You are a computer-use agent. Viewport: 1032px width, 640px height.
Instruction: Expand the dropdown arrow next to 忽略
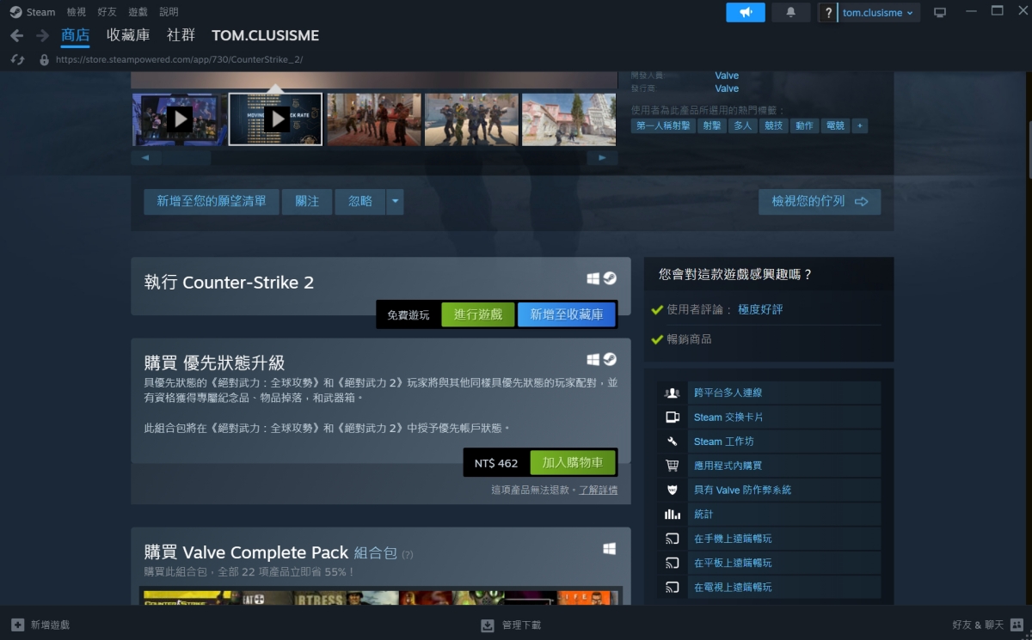(x=395, y=202)
